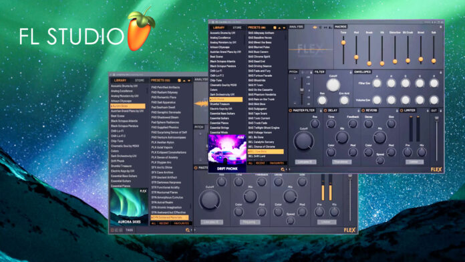Toggle Reverb power in Drift Phonk window
Screen dimensions: 465x262
click(363, 110)
